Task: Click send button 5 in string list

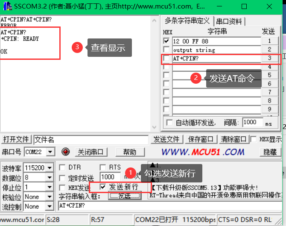Action: point(270,75)
